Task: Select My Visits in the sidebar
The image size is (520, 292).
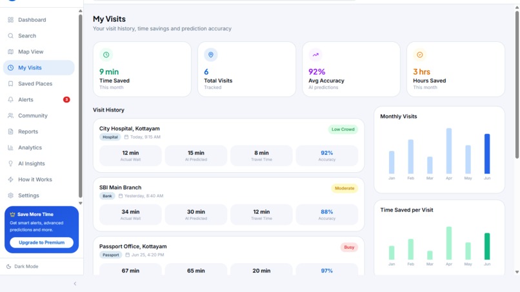Action: [39, 68]
